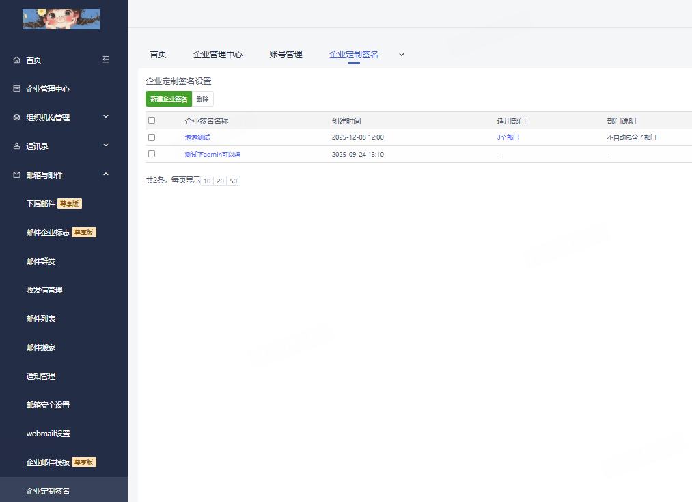Click the 部门说明 column header
Viewport: 692px width, 502px height.
click(x=622, y=121)
